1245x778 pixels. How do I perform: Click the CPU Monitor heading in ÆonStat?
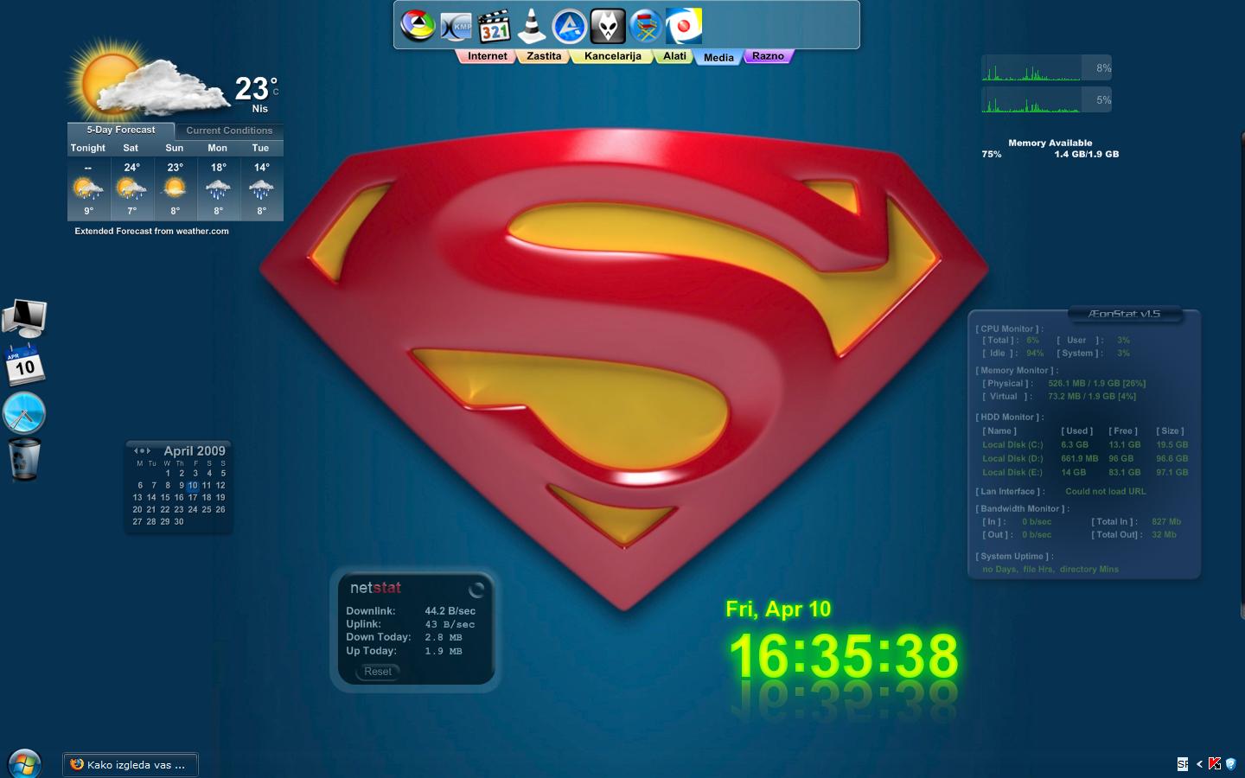click(x=1009, y=329)
